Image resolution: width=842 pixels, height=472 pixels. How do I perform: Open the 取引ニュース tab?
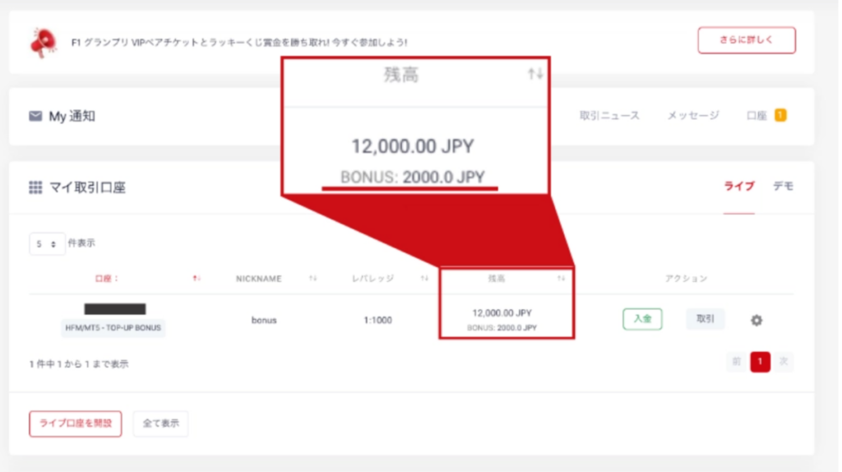point(609,115)
